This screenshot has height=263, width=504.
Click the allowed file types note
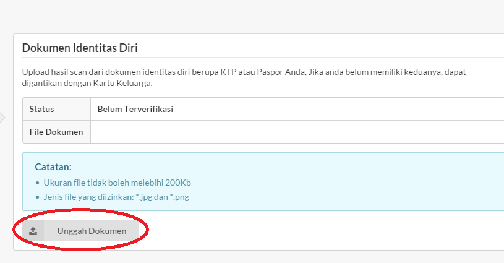[116, 197]
